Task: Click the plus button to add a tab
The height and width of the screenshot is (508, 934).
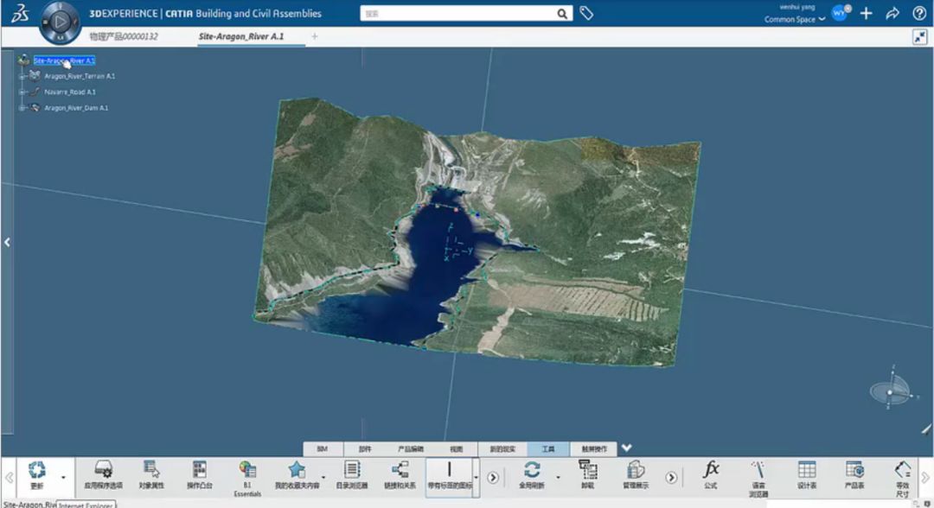Action: click(315, 36)
